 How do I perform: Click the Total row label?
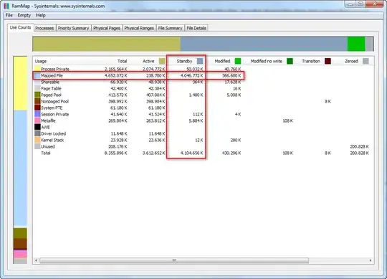[46, 153]
